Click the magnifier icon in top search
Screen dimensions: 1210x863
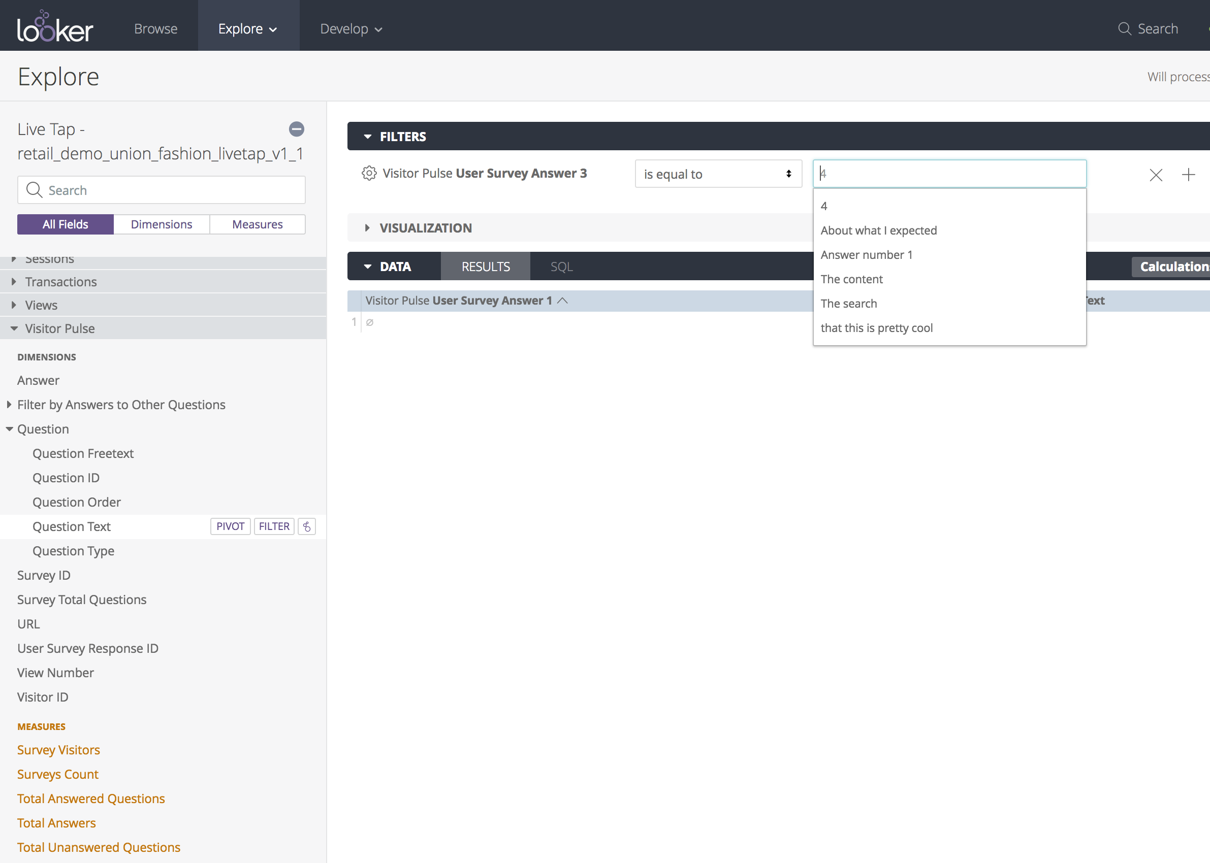point(1125,29)
